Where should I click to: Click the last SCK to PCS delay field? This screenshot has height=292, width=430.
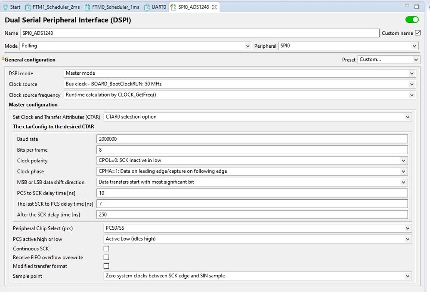252,204
